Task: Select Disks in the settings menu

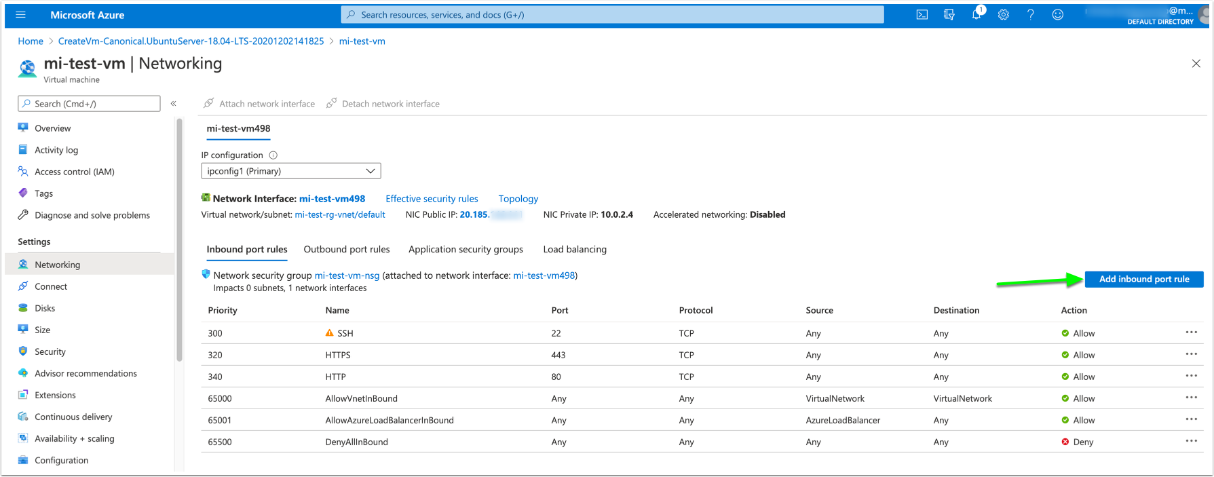Action: point(45,308)
